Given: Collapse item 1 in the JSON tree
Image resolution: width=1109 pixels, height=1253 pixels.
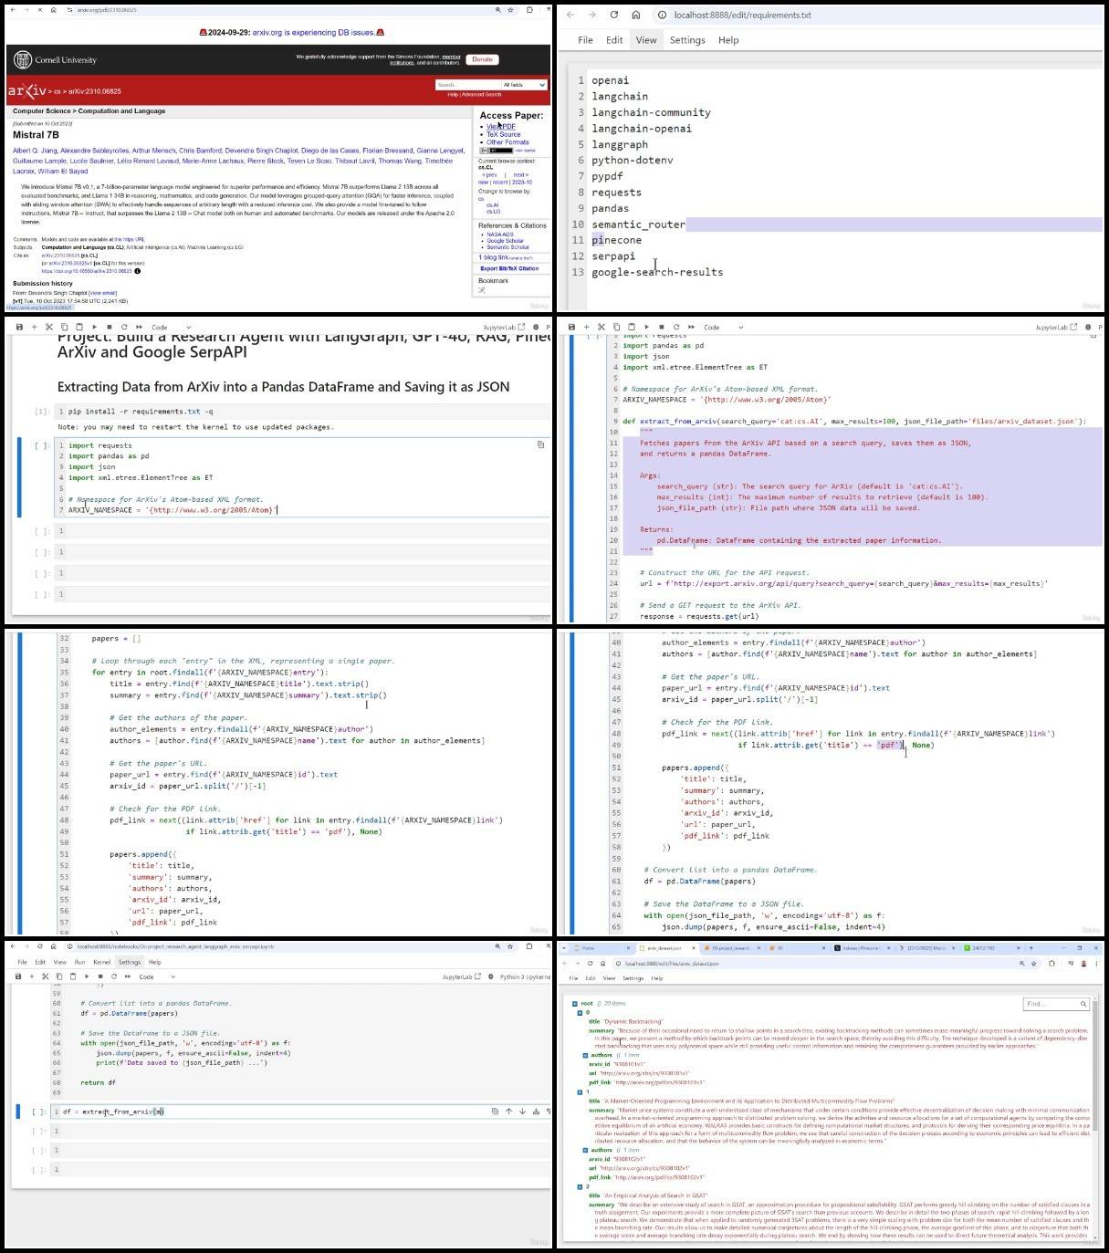Looking at the screenshot, I should click(x=581, y=1091).
